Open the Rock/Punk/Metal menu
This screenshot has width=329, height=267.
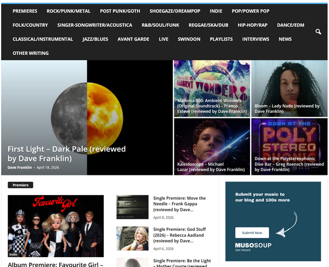click(69, 11)
